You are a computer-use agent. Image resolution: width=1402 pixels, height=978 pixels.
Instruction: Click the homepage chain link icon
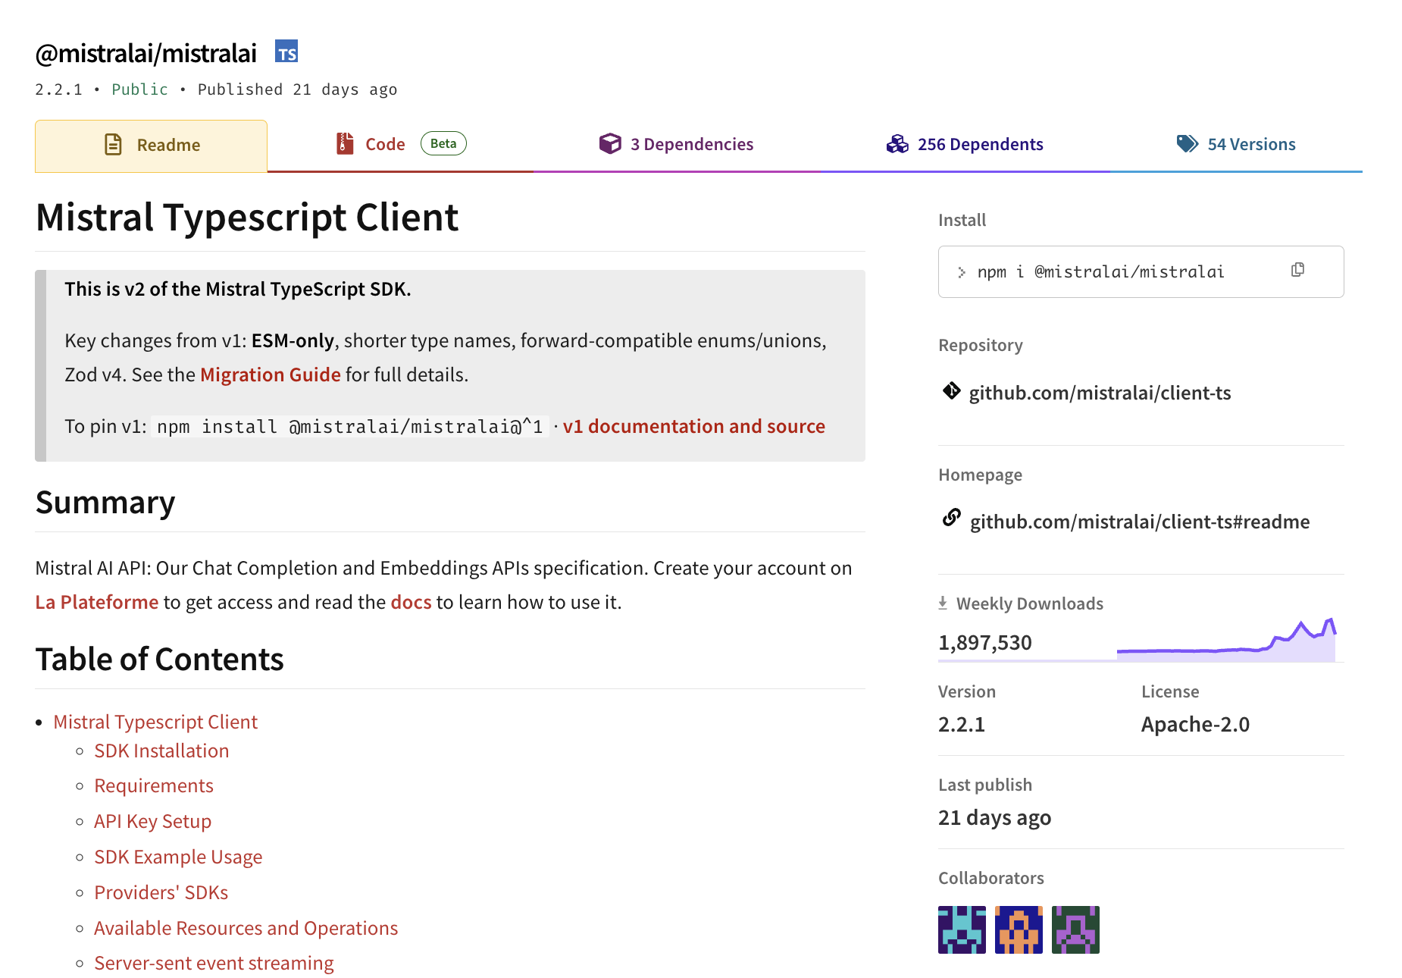point(952,518)
